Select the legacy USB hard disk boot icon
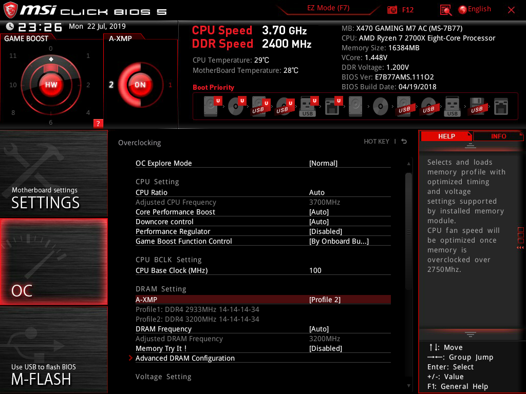 point(405,107)
